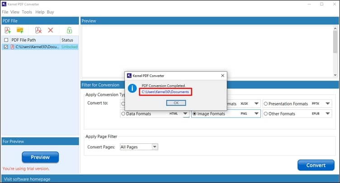
Task: Click the Add PDF file icon
Action: pos(8,30)
